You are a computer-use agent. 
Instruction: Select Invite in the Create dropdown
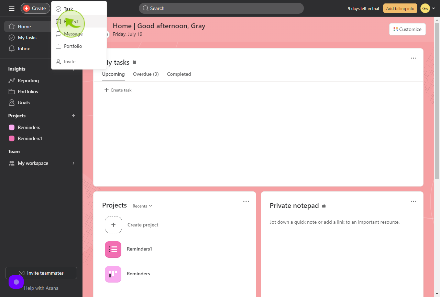point(79,62)
